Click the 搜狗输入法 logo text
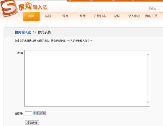Screen dimensions: 163x126 (x=33, y=6)
